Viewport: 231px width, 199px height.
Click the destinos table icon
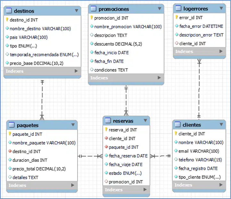coord(9,11)
